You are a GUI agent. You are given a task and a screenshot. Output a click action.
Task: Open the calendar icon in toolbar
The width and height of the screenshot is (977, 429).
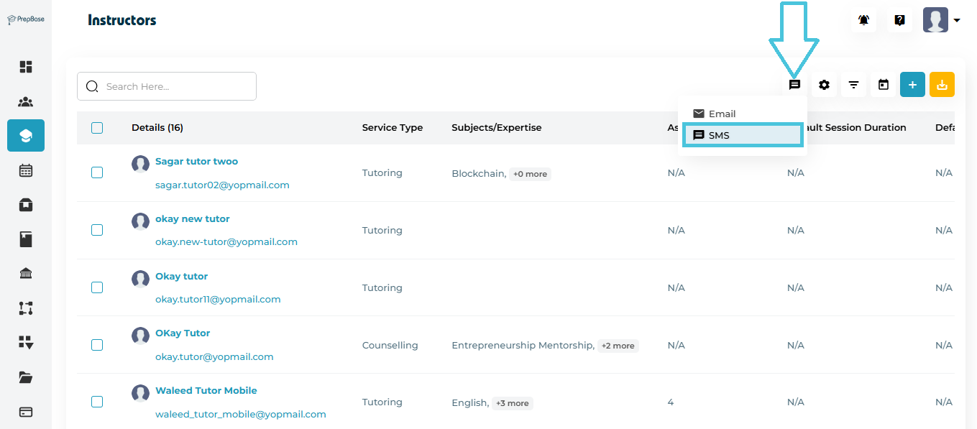coord(883,85)
